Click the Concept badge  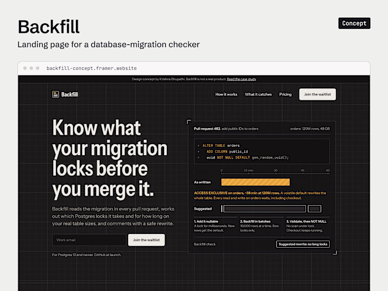354,23
